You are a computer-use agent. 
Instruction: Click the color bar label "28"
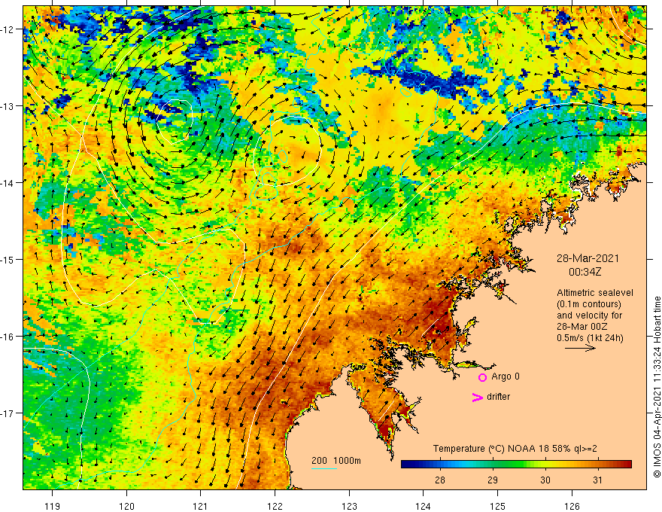[x=440, y=480]
